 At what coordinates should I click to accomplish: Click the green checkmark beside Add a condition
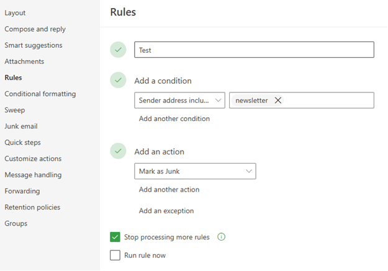point(118,80)
